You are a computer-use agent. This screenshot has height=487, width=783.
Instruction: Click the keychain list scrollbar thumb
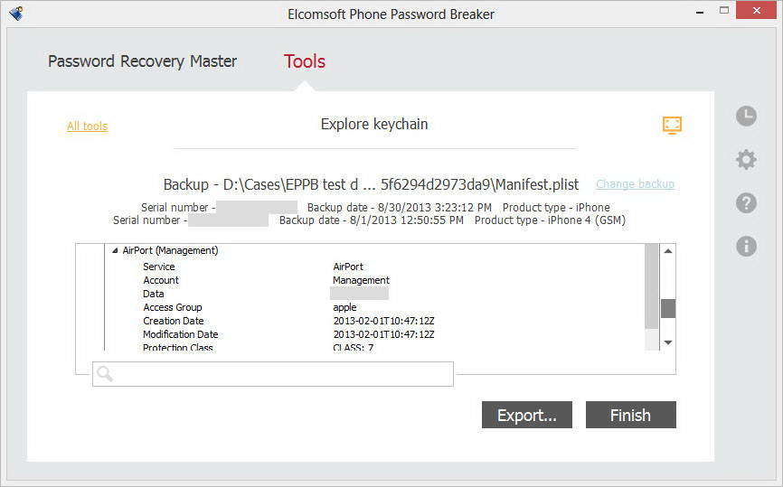pyautogui.click(x=667, y=308)
